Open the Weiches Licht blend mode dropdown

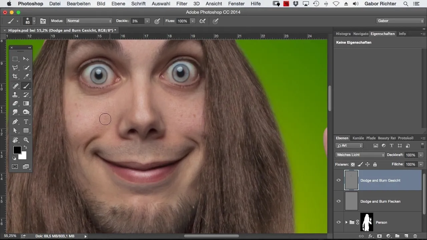pos(360,155)
